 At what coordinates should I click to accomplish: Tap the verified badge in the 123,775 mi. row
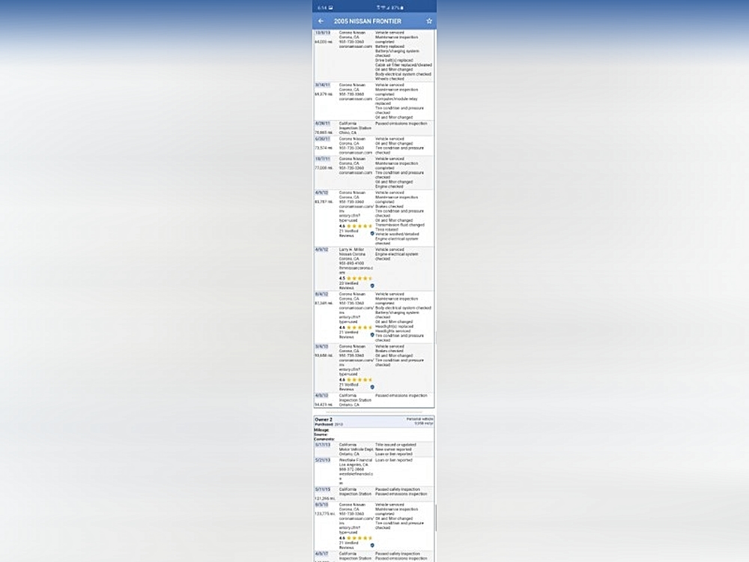pyautogui.click(x=372, y=546)
